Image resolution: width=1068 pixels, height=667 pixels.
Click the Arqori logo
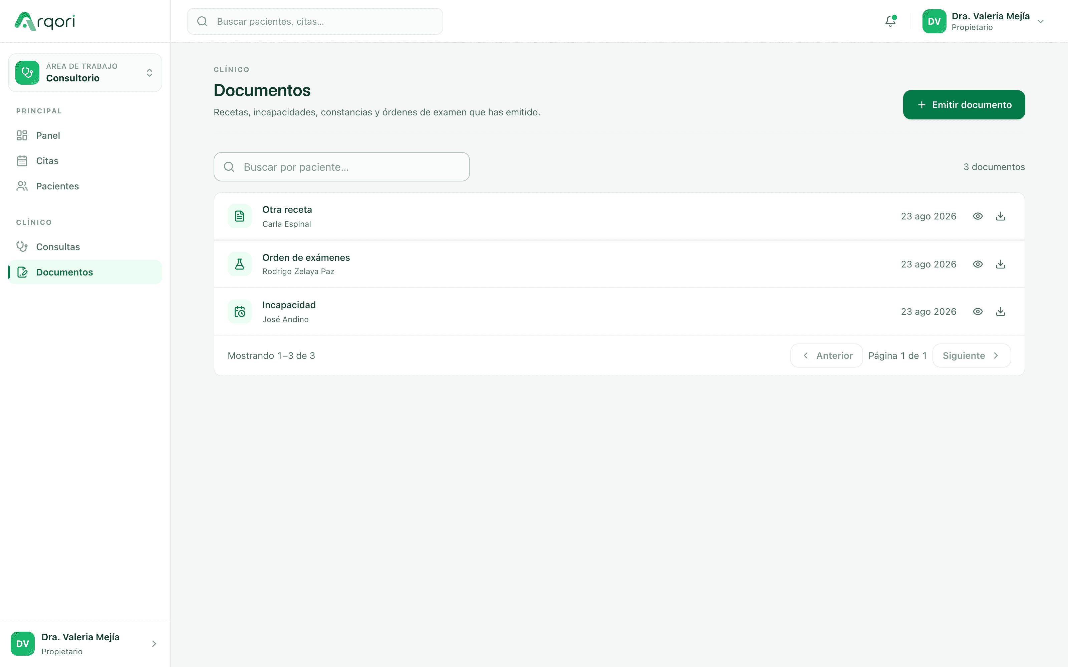[45, 21]
